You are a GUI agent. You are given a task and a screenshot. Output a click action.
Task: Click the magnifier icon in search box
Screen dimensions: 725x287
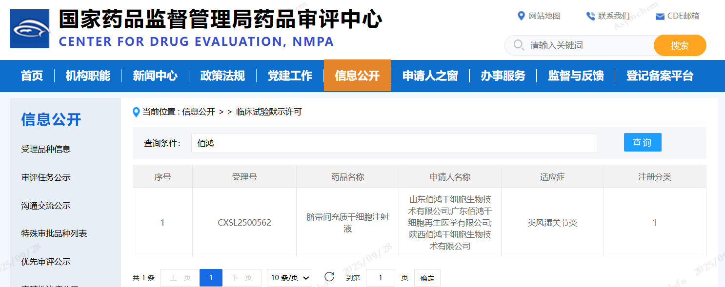(x=519, y=45)
